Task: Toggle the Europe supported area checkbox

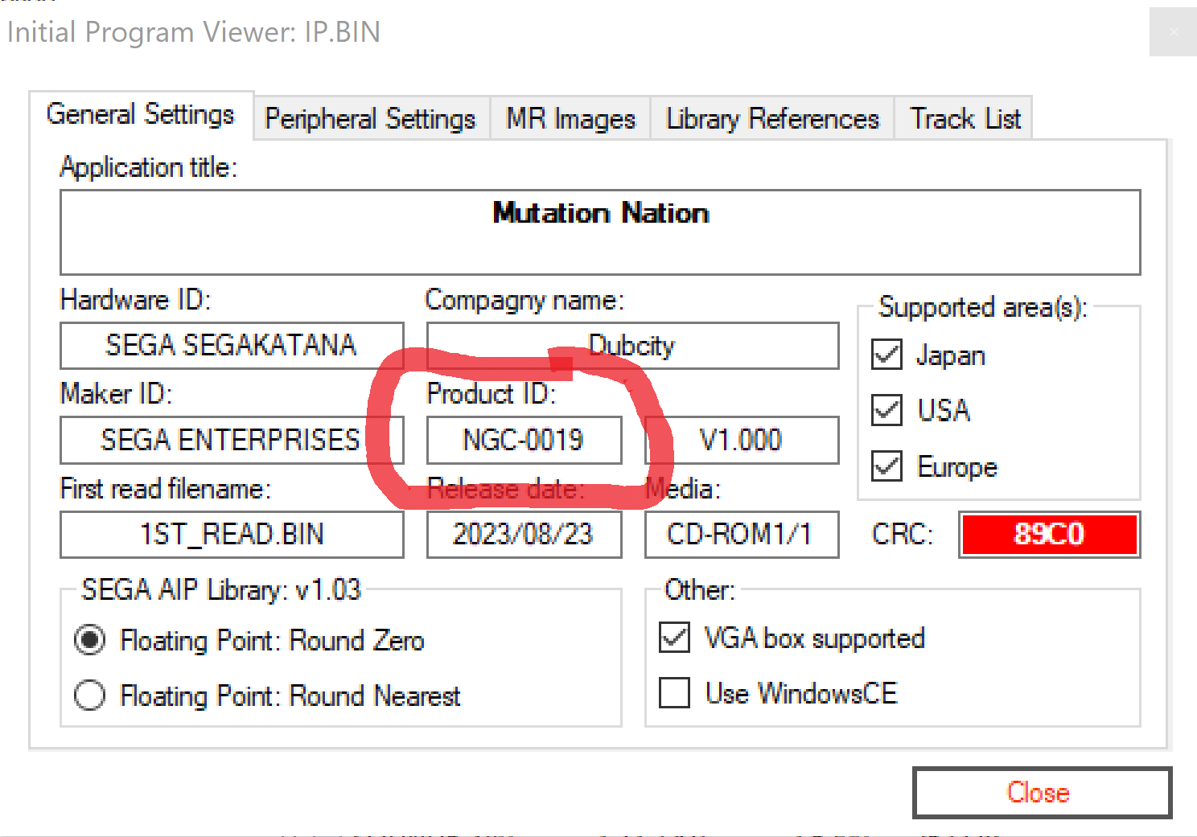Action: tap(887, 466)
